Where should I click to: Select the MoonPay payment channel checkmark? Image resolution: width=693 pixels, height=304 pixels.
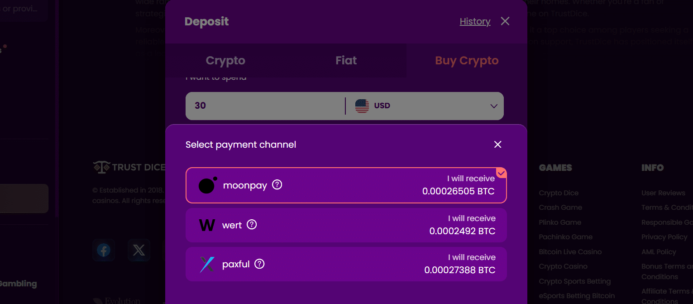(x=501, y=173)
